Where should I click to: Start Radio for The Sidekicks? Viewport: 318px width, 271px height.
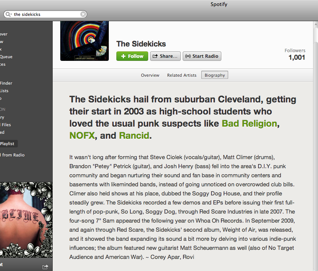click(202, 56)
